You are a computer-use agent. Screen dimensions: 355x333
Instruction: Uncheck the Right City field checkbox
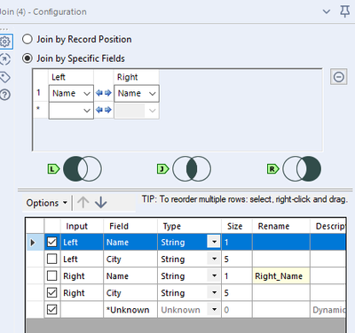pyautogui.click(x=52, y=292)
